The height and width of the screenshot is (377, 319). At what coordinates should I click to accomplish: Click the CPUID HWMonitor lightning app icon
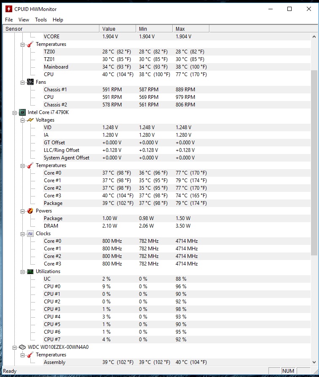coord(8,9)
